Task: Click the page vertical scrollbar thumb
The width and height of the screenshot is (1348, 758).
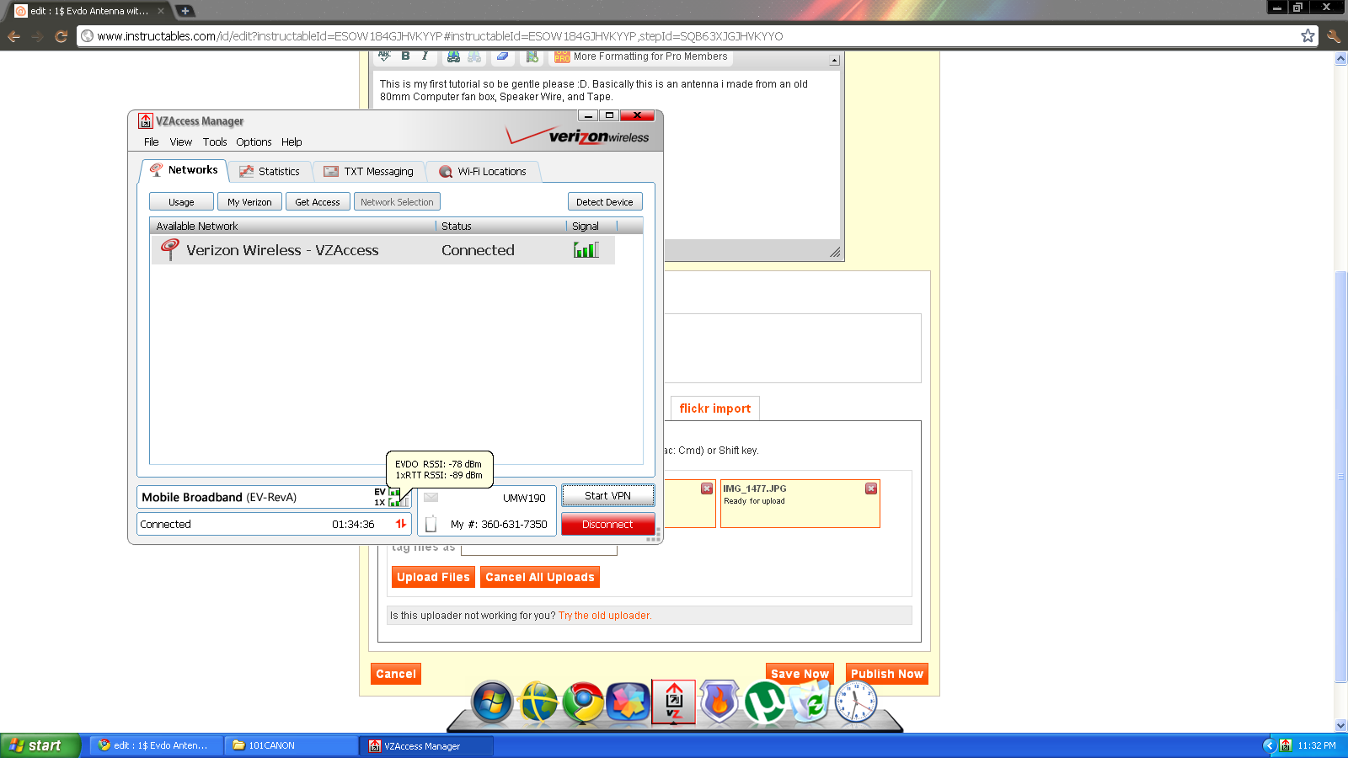Action: tap(1341, 477)
